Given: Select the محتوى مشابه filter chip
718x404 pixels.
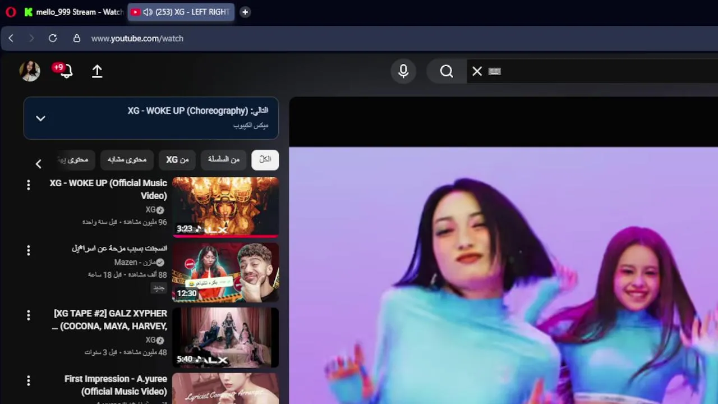Looking at the screenshot, I should coord(127,159).
